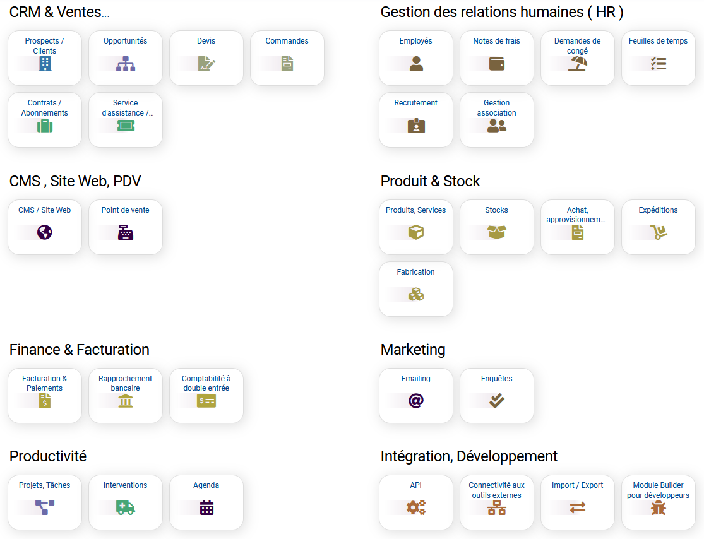
Task: Click the Expéditions hand-truck icon
Action: click(x=659, y=233)
